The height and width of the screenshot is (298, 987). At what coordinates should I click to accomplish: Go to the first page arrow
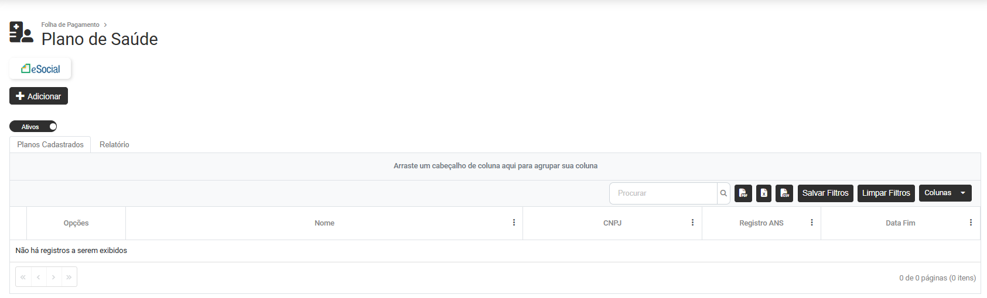pos(23,277)
